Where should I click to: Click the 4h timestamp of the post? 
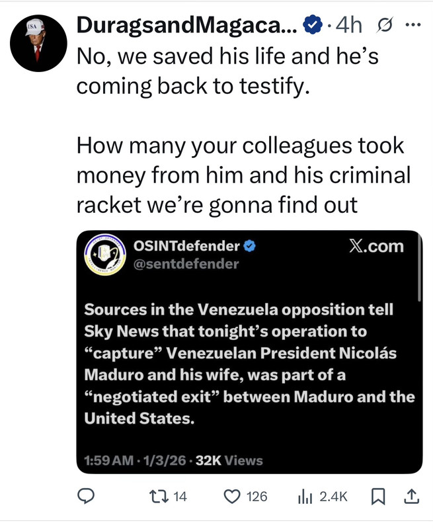point(348,25)
